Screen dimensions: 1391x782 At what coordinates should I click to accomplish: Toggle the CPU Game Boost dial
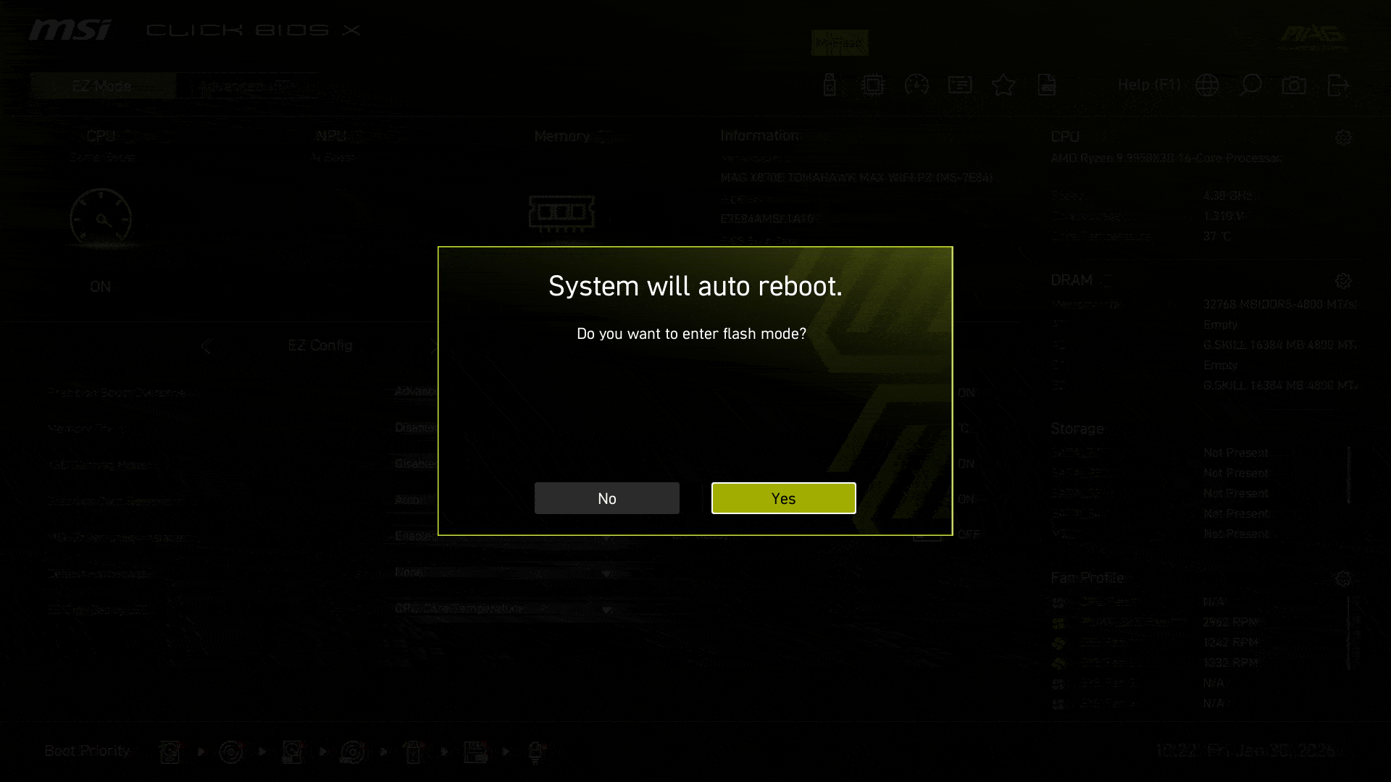(101, 219)
